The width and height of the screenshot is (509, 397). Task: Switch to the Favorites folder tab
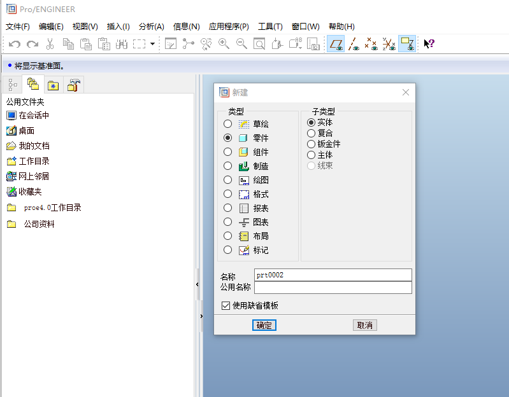click(x=54, y=85)
